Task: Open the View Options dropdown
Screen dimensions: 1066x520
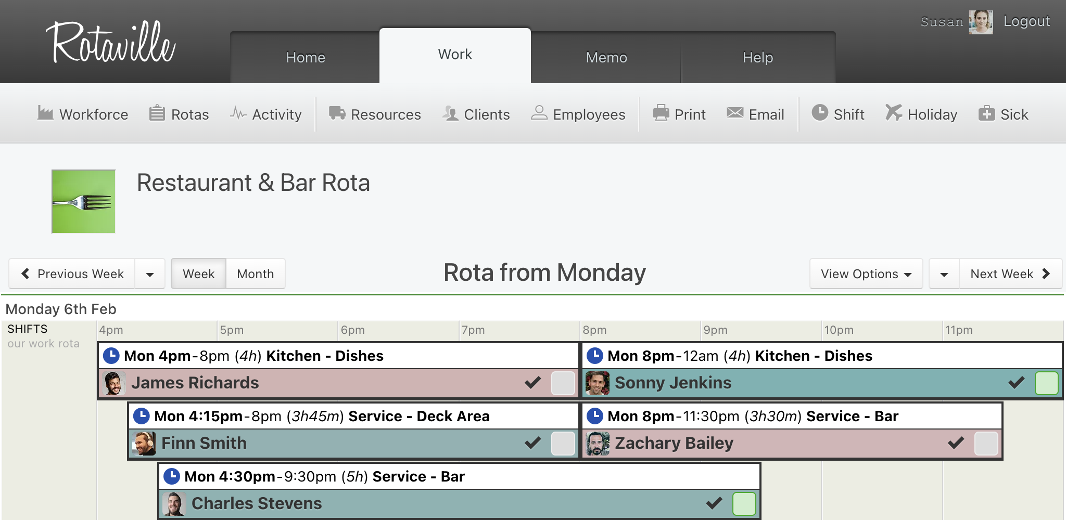Action: (866, 274)
